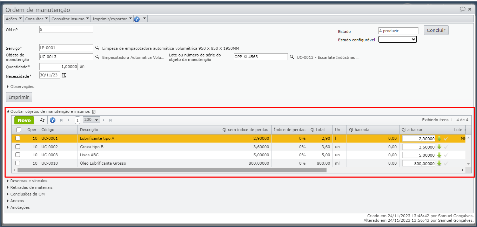Click the blue help icon in top toolbar

point(137,19)
